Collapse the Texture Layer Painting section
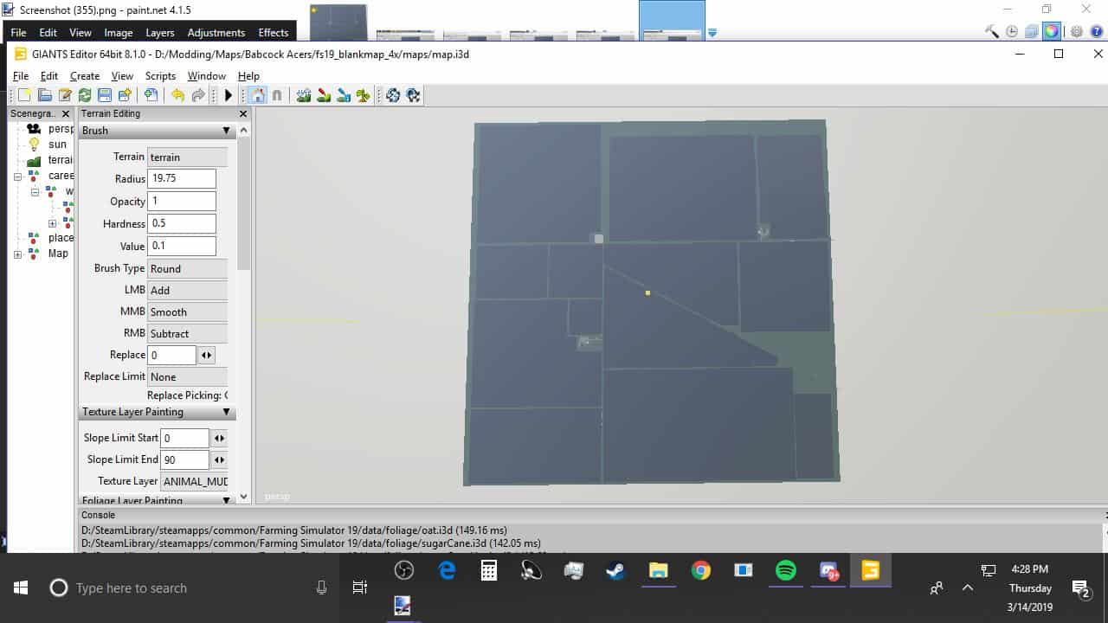The width and height of the screenshot is (1108, 623). (226, 412)
